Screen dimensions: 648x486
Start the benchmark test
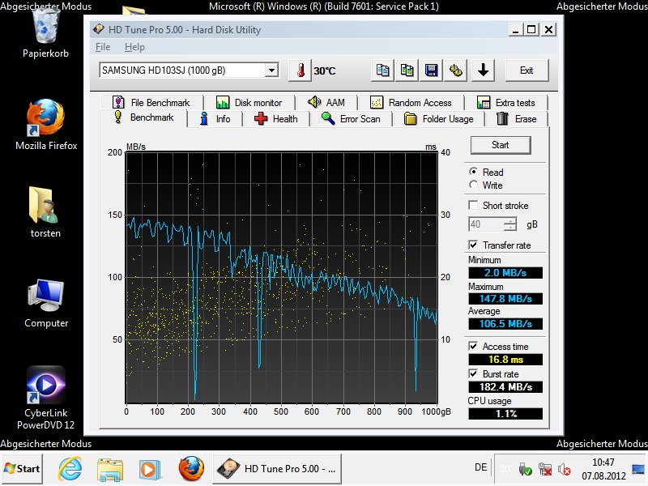(501, 145)
